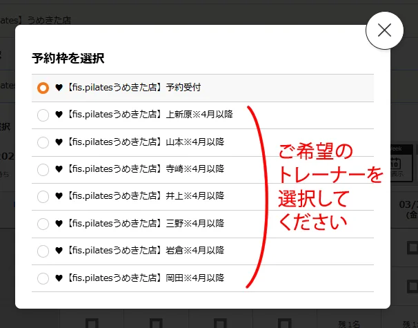Choose trainer 岩倉 radio button
The height and width of the screenshot is (328, 418).
(x=43, y=251)
